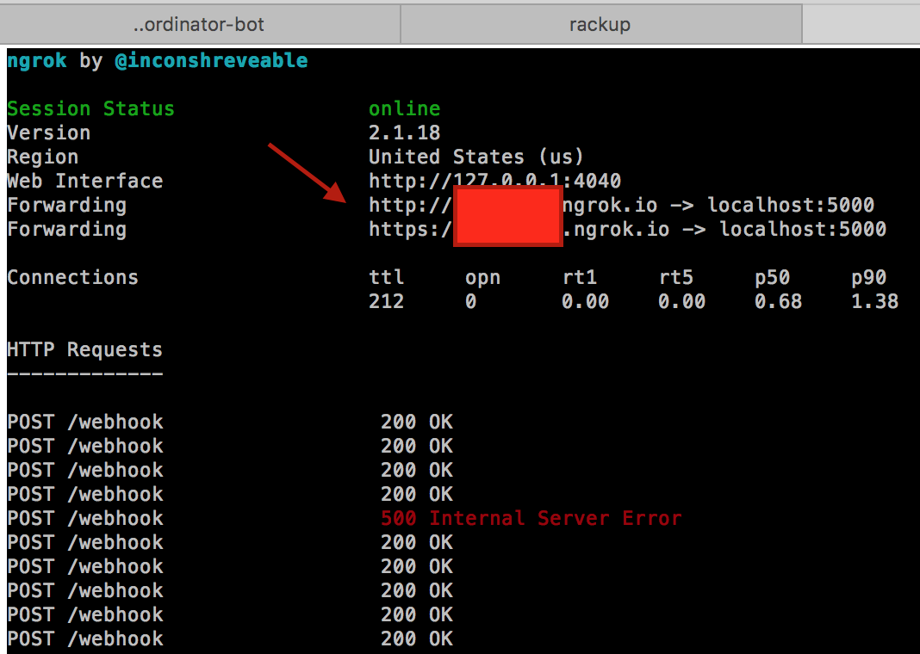Click the p90 column header
This screenshot has width=920, height=654.
point(869,277)
